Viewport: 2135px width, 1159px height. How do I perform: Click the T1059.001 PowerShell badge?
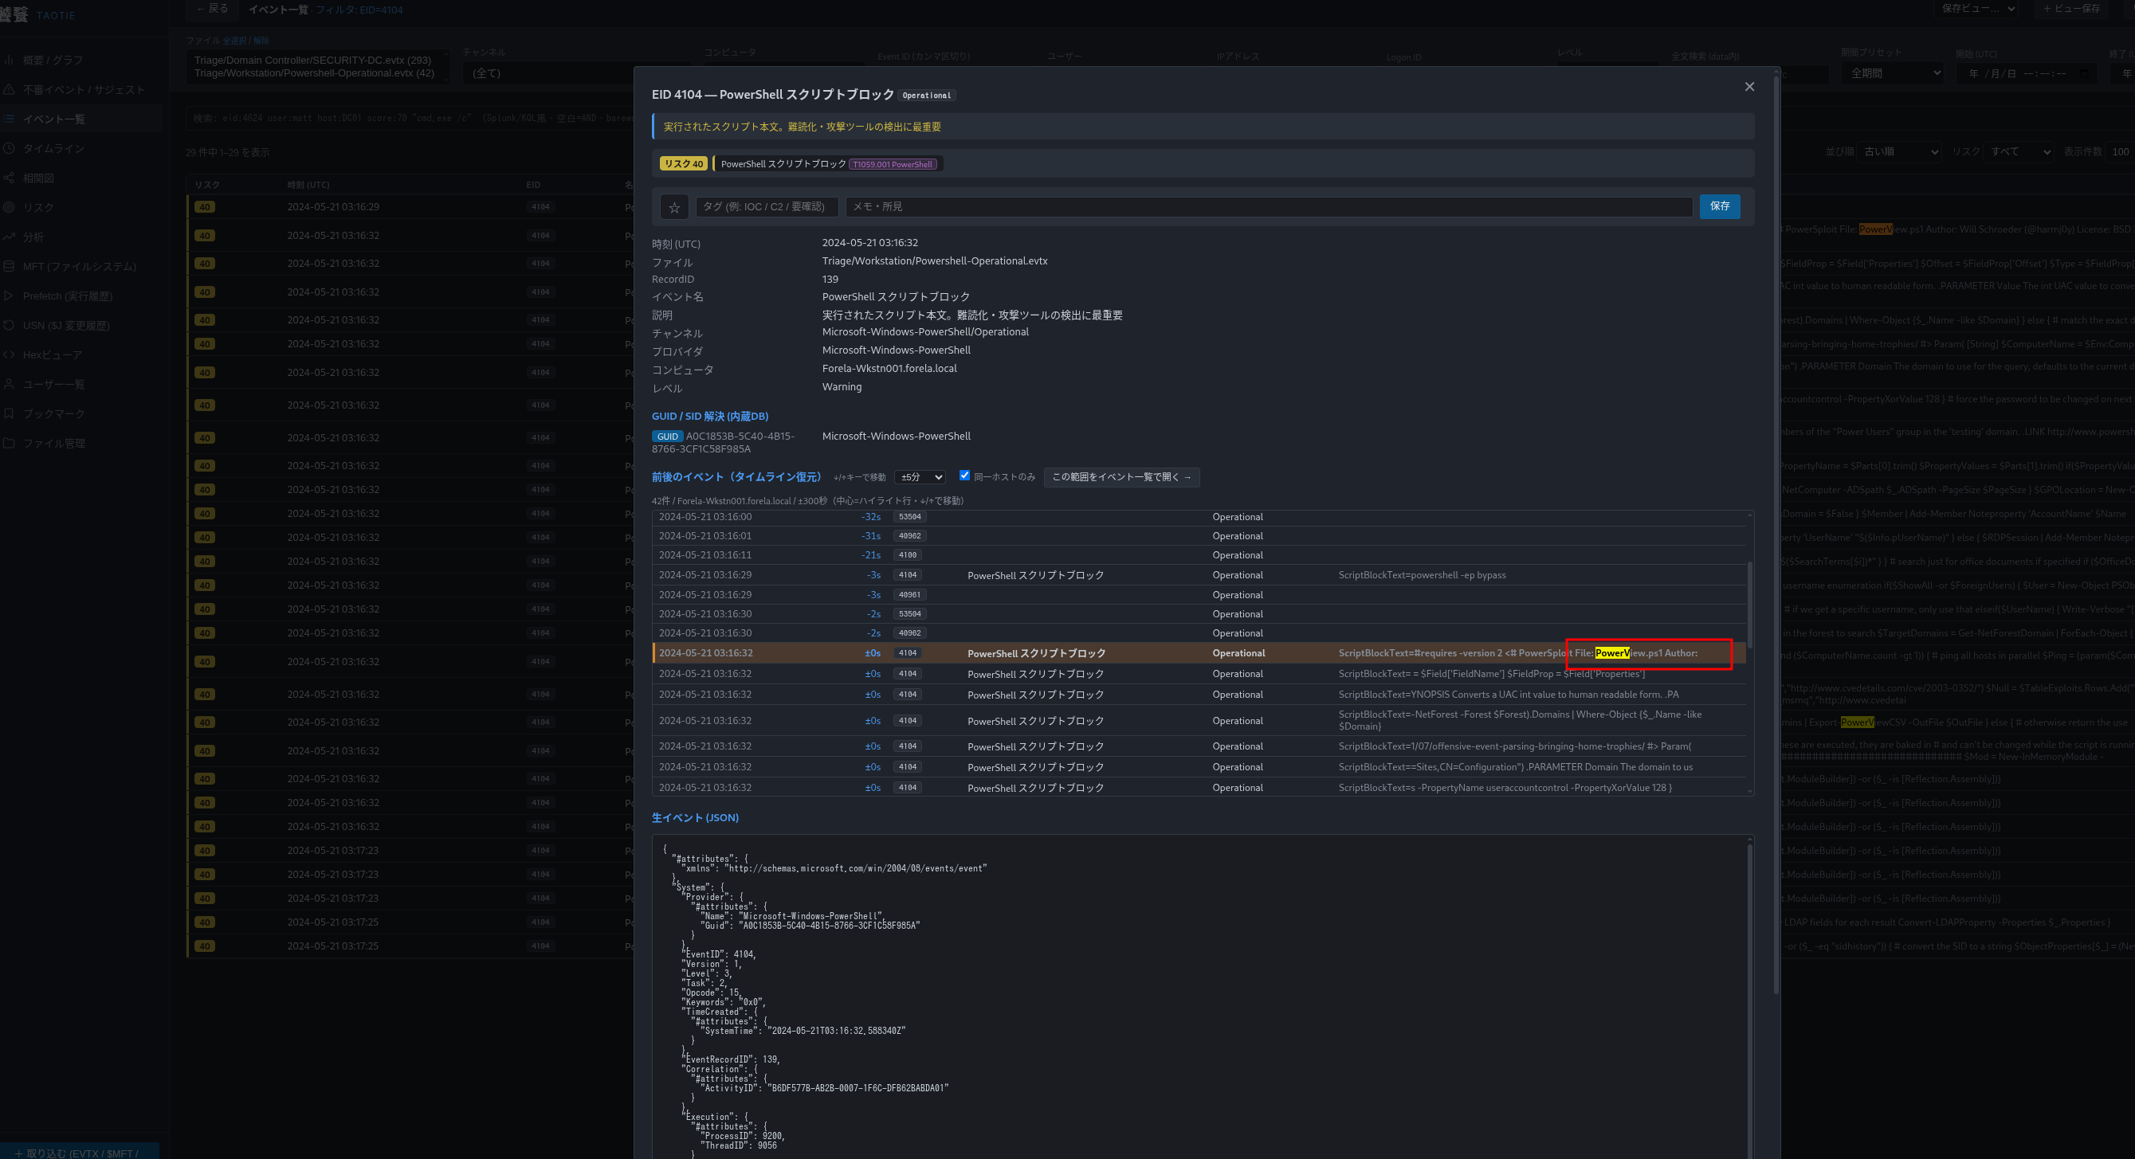pos(893,164)
